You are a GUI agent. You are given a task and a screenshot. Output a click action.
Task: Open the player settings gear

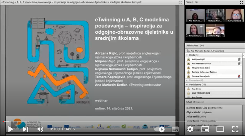coord(190,129)
